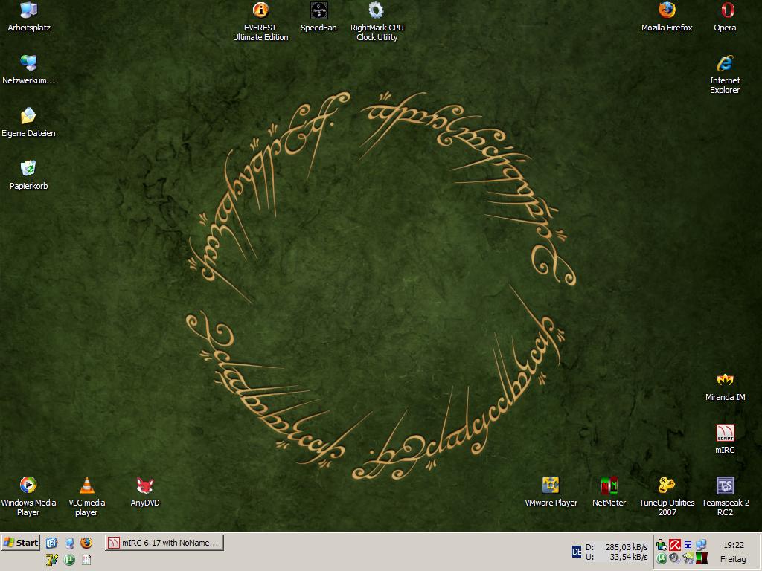Click the blue 52 temperature tray icon

pyautogui.click(x=688, y=545)
